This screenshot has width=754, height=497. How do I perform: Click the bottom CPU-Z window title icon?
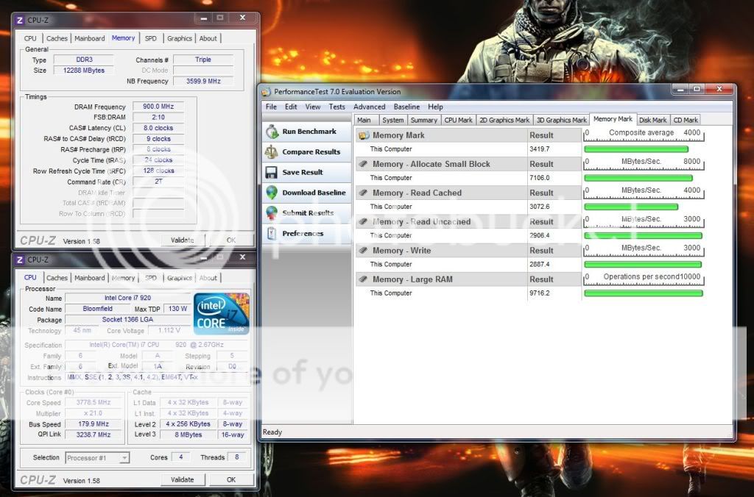(20, 260)
